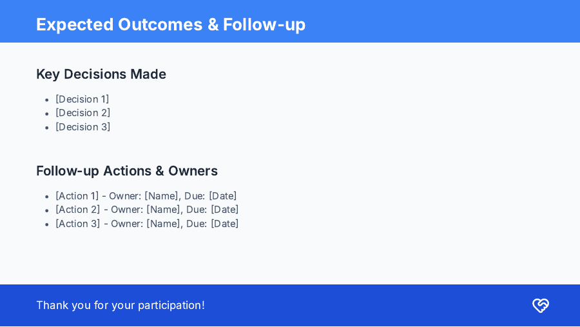
Task: Click the bullet point before '[Decision 3]'
Action: tap(47, 128)
